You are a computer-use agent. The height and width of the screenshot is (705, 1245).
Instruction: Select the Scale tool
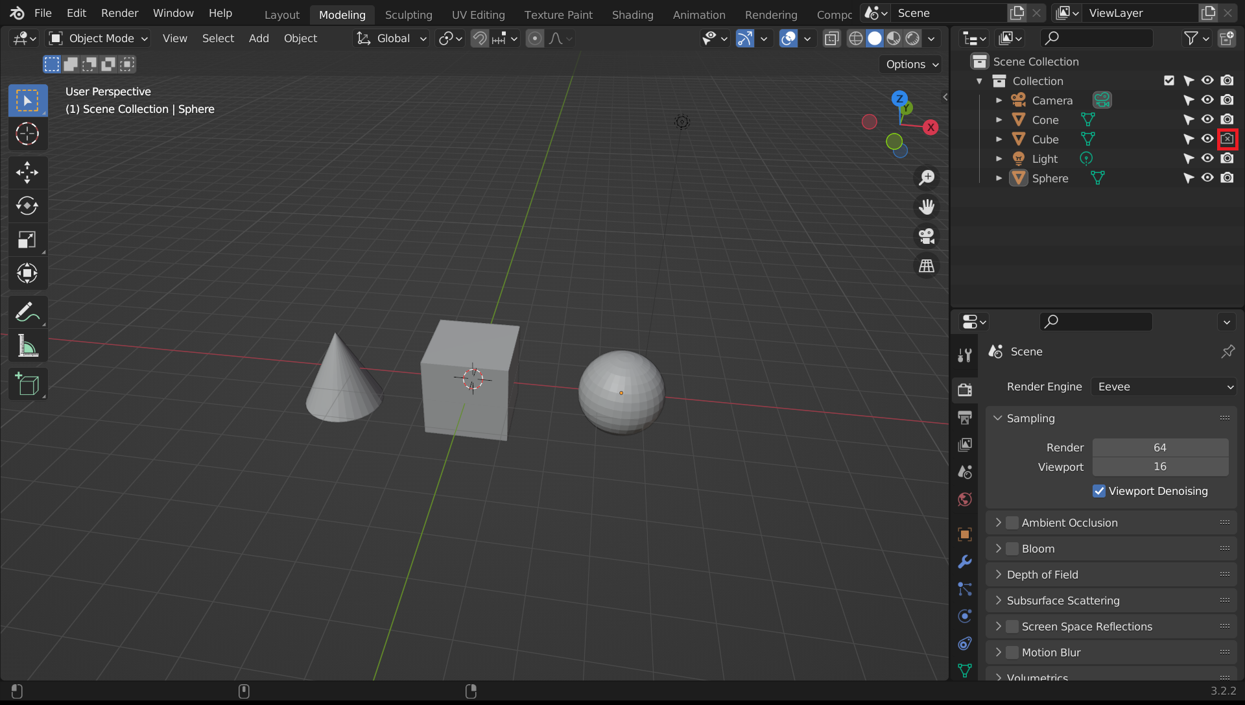point(27,239)
